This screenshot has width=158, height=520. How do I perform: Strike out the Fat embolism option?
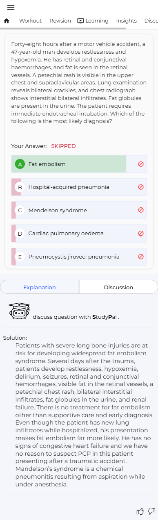[141, 164]
